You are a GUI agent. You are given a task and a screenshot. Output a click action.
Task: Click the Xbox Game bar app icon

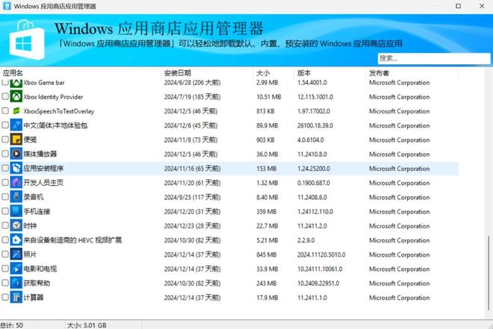16,83
